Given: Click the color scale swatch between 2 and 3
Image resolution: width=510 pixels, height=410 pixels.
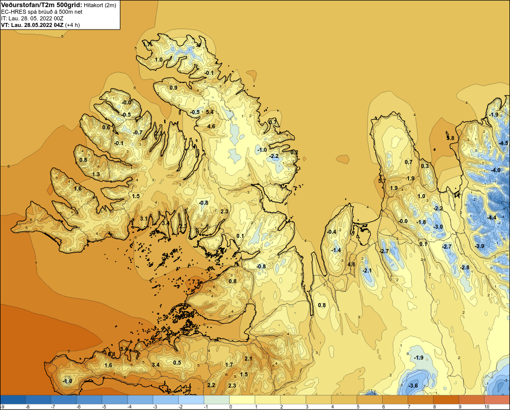Looking at the screenshot, I should 293,399.
